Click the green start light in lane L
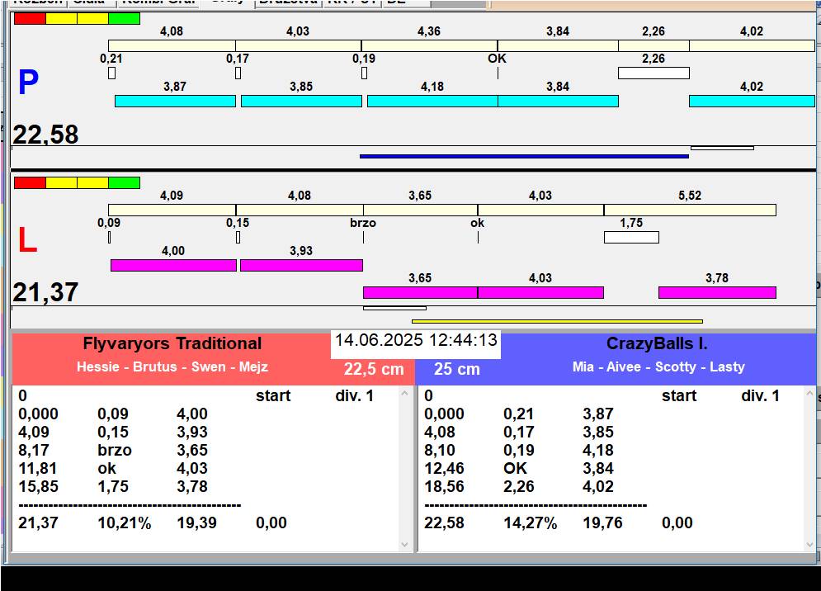 point(124,182)
